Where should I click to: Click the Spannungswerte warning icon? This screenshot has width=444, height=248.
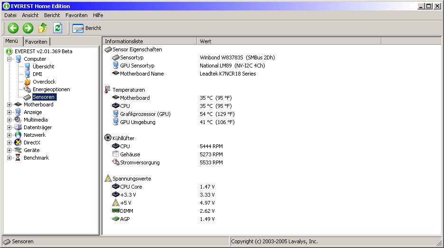tap(108, 179)
